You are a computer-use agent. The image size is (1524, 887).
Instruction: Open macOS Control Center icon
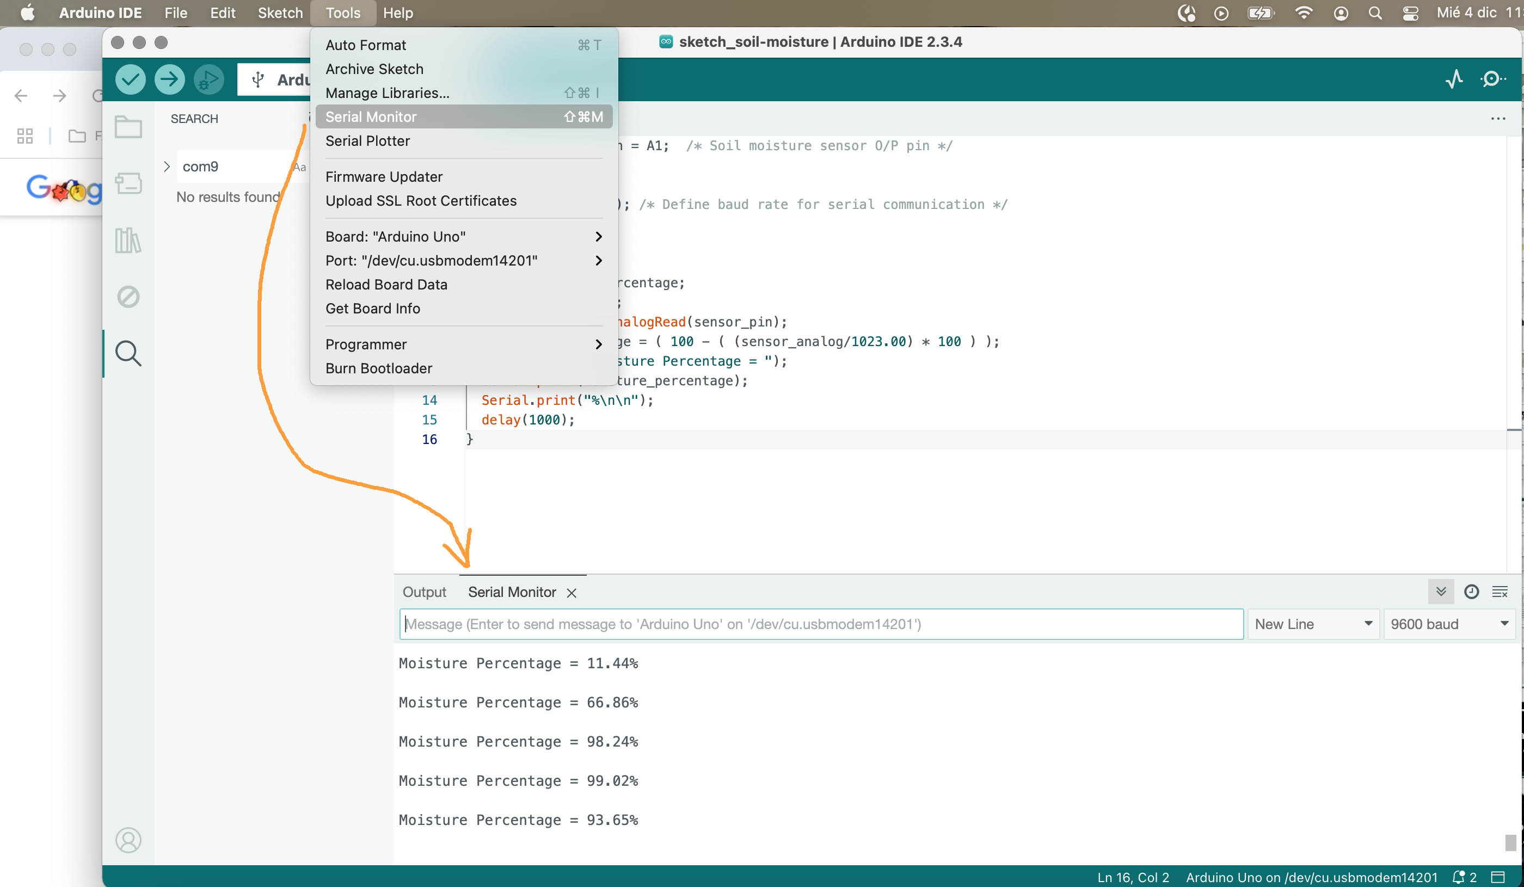(1410, 13)
